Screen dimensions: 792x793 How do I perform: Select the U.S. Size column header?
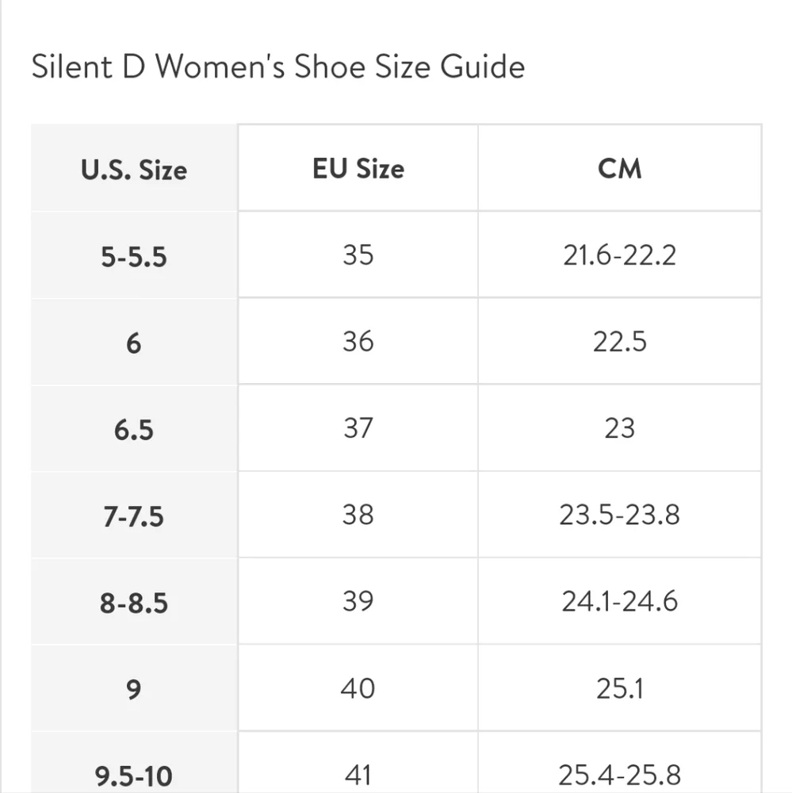pos(134,168)
